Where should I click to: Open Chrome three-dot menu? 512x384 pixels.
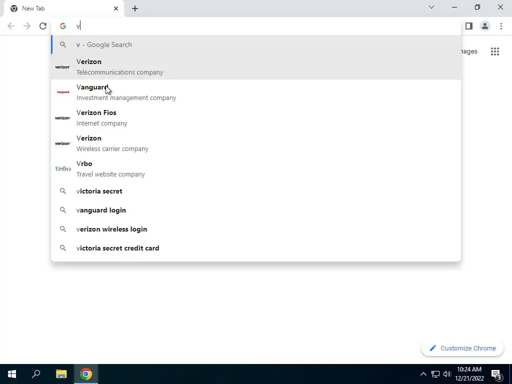501,26
